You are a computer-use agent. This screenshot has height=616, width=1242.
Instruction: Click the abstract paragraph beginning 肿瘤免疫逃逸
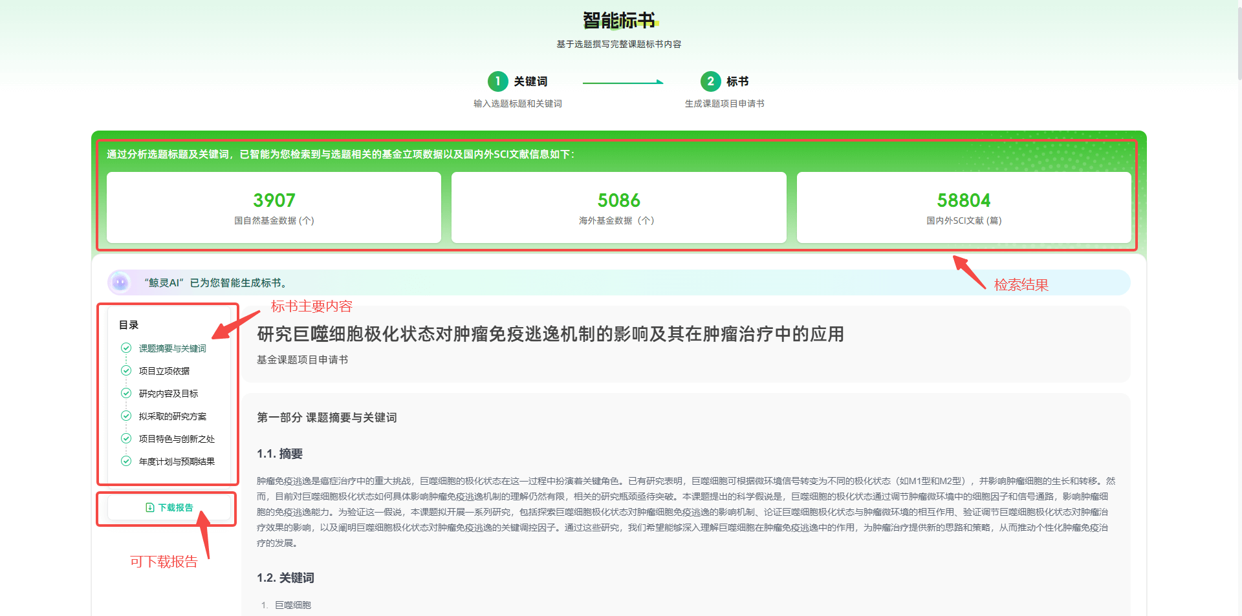[x=686, y=512]
